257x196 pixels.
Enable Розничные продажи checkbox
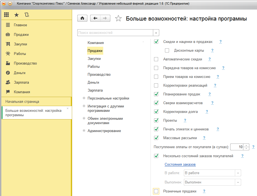click(x=156, y=191)
